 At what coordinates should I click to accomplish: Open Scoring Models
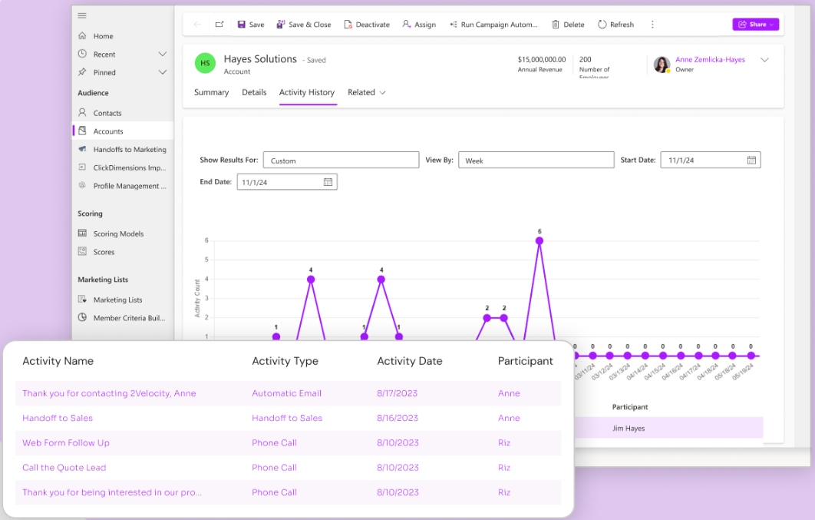point(118,234)
